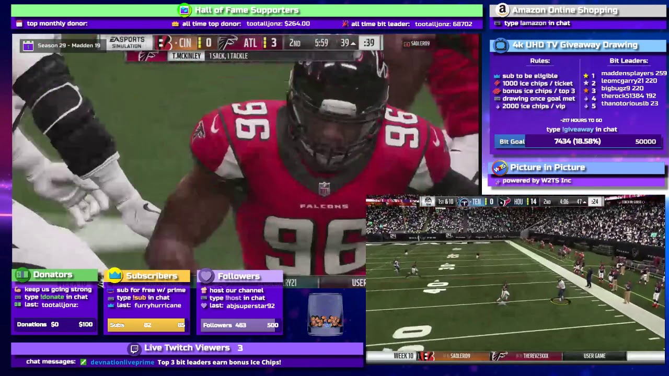Click the !giveaway command text
The width and height of the screenshot is (669, 376).
(x=578, y=130)
